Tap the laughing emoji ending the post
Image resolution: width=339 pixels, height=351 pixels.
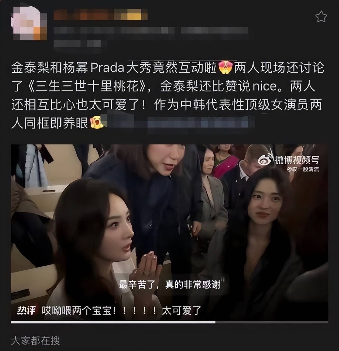(96, 122)
